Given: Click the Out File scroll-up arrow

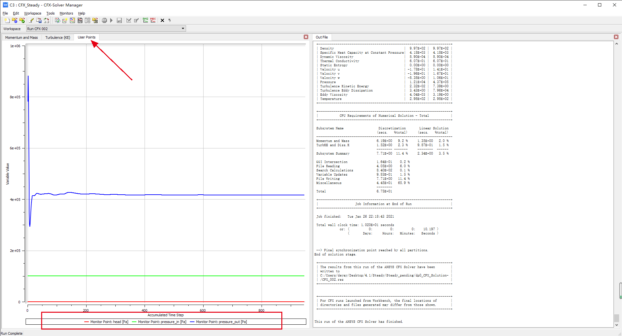Looking at the screenshot, I should click(x=616, y=44).
